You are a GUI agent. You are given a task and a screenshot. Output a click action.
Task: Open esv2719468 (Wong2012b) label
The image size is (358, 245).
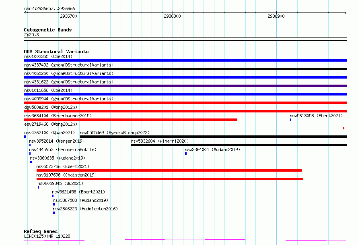51,124
